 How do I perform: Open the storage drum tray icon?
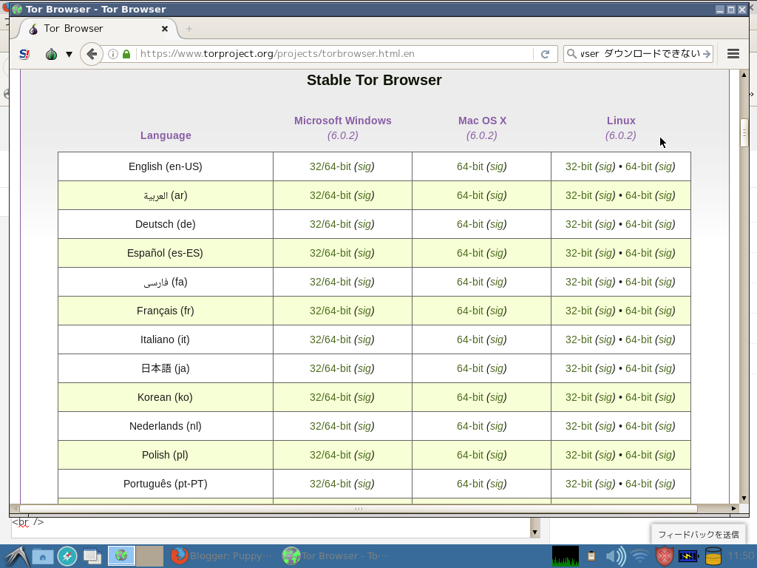coord(713,556)
